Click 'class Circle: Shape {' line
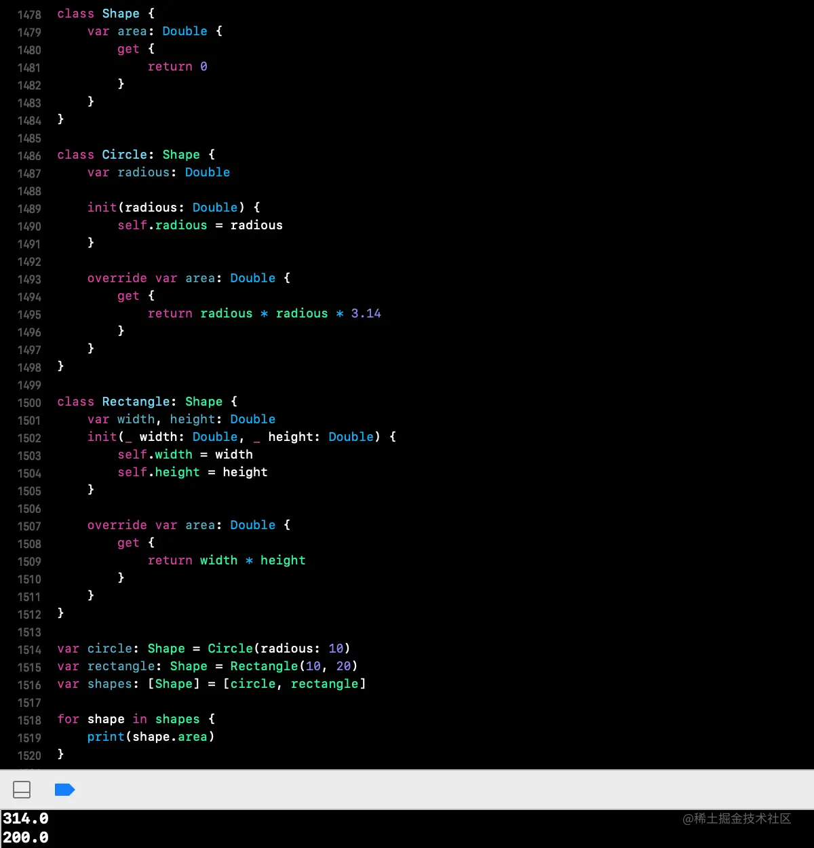This screenshot has width=814, height=848. pyautogui.click(x=136, y=155)
